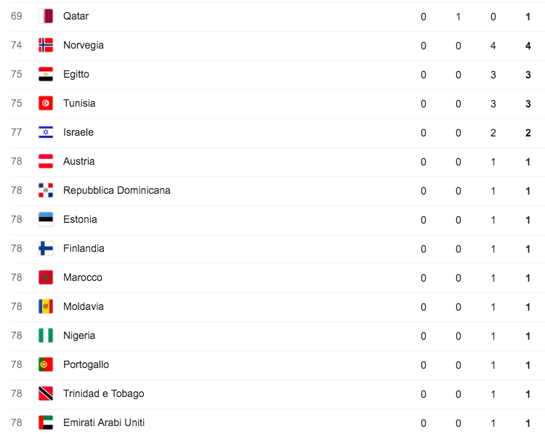The image size is (545, 437).
Task: Open the Portogallo country name
Action: click(x=86, y=364)
